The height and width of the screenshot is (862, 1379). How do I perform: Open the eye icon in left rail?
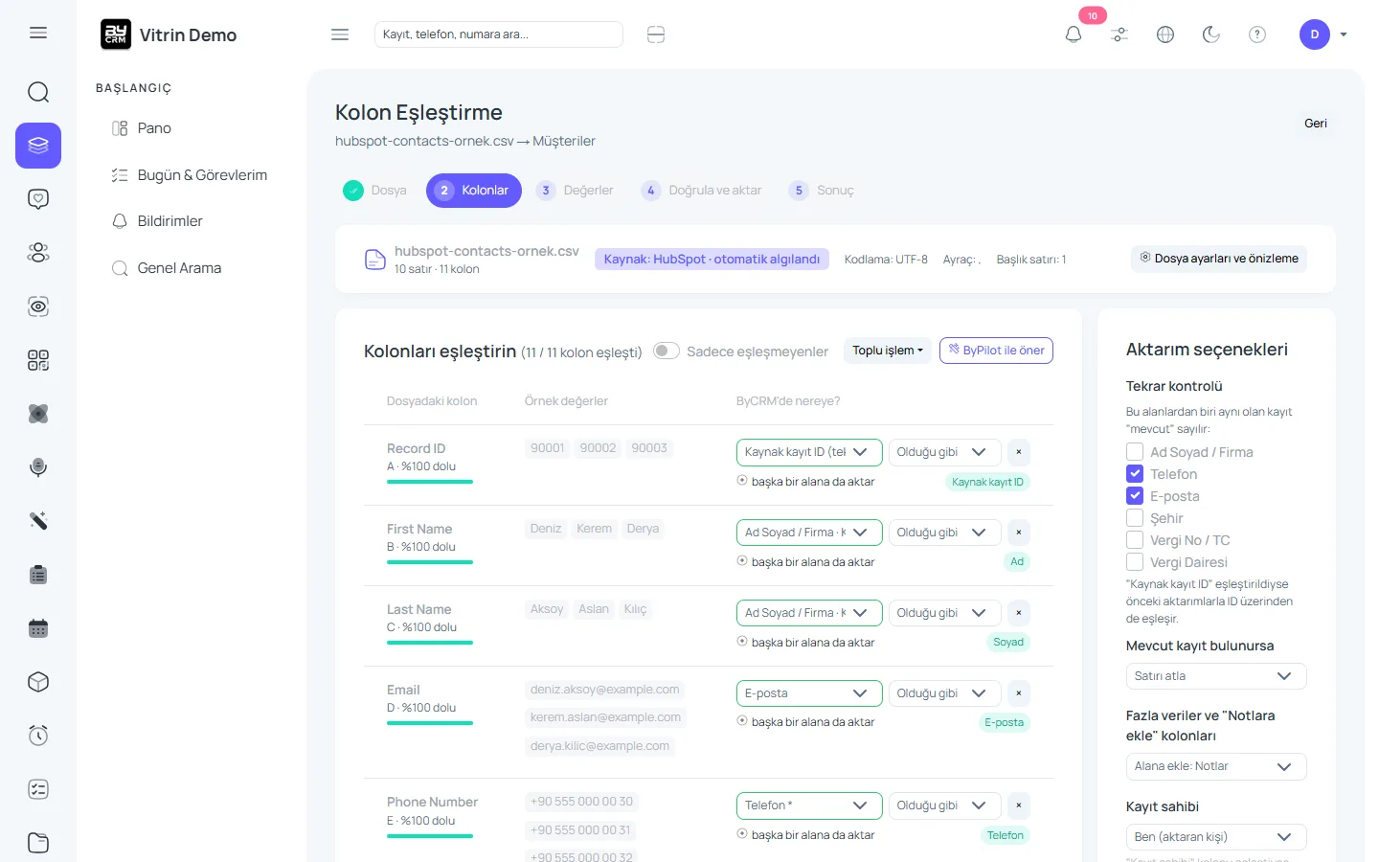click(x=38, y=306)
